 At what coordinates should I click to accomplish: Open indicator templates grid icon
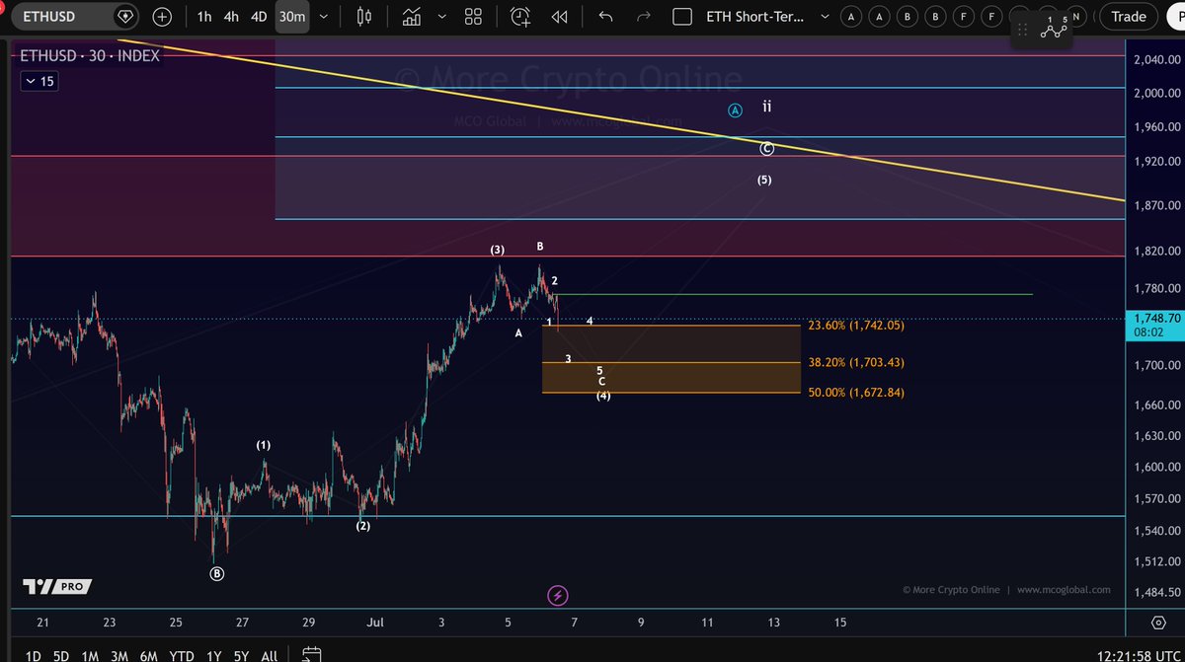(473, 16)
